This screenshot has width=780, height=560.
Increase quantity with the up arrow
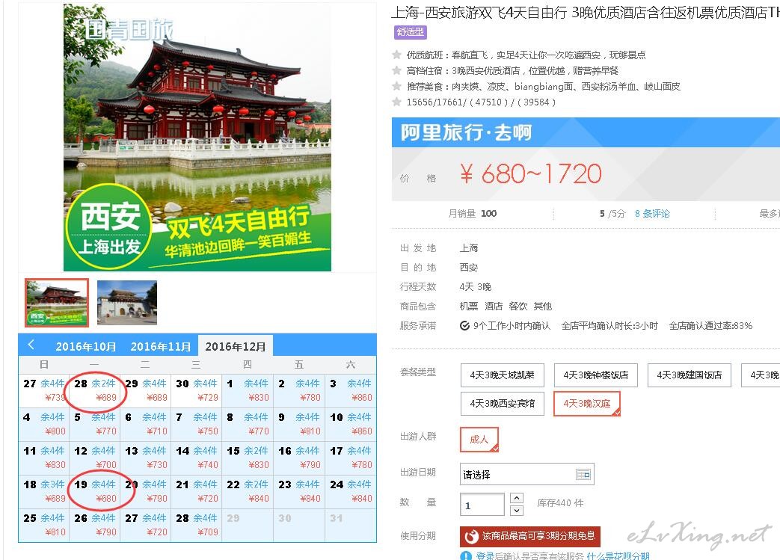tap(517, 498)
